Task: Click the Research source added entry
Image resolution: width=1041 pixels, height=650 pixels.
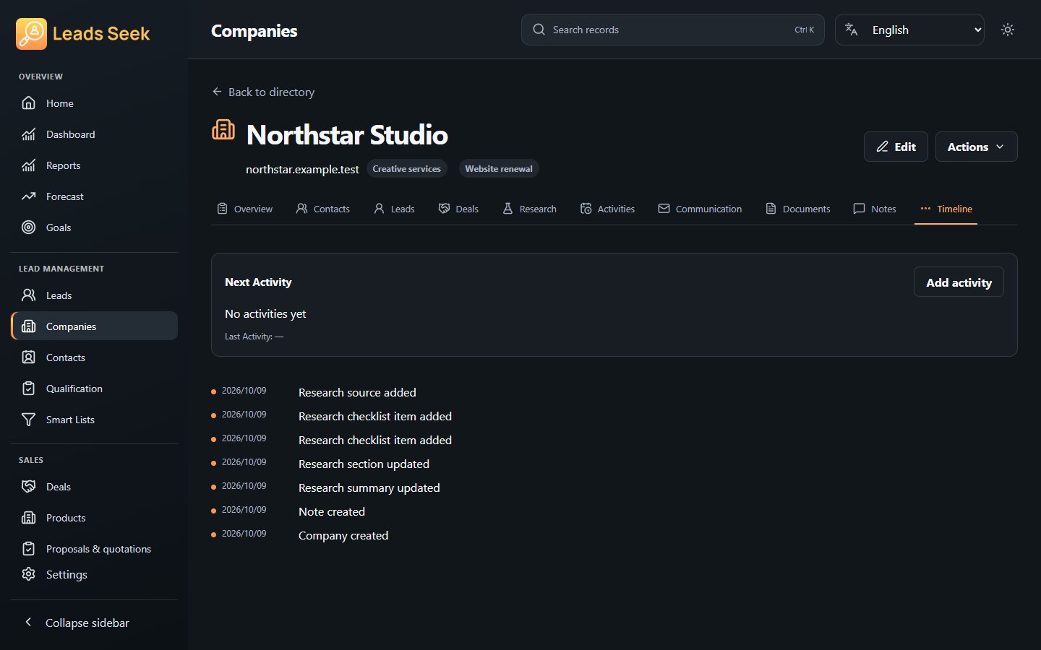Action: (357, 392)
